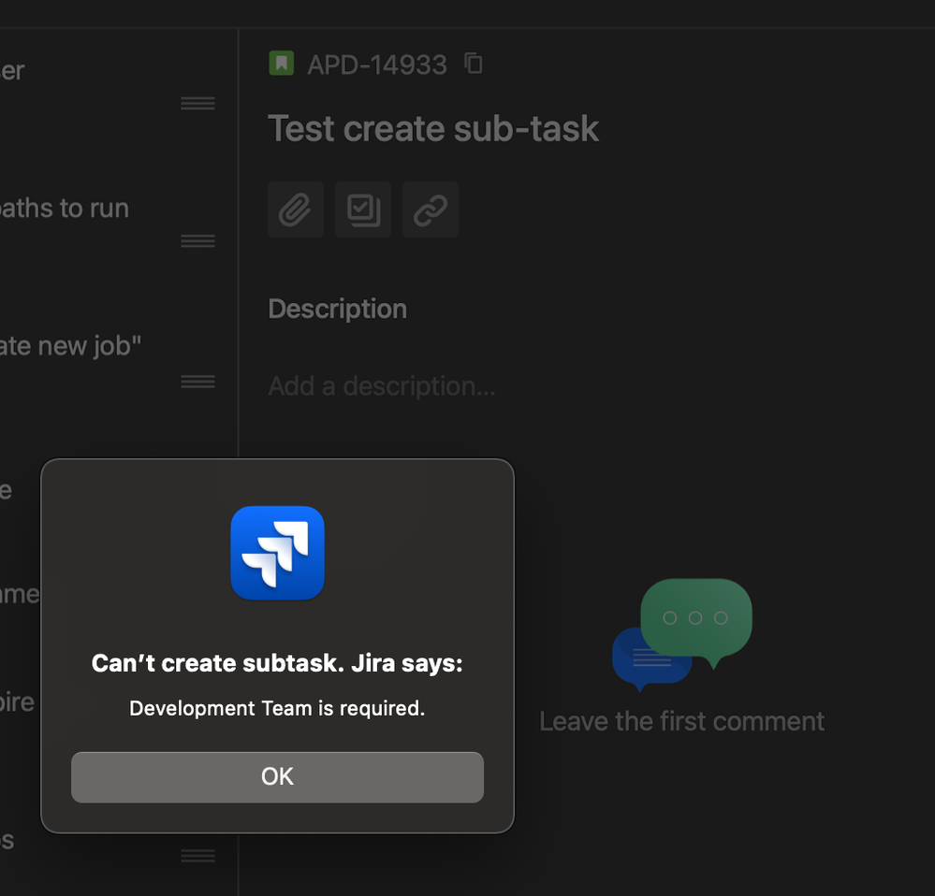Click 'Development Team is required.' message
This screenshot has height=896, width=935.
pos(277,708)
